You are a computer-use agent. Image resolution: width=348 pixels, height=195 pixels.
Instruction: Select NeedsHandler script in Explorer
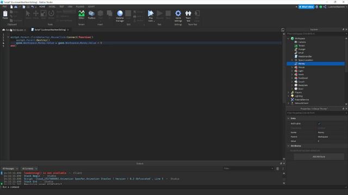[x=305, y=56]
